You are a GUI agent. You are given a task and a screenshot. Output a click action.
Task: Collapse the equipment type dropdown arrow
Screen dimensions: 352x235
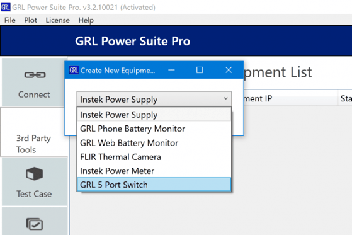(x=226, y=98)
